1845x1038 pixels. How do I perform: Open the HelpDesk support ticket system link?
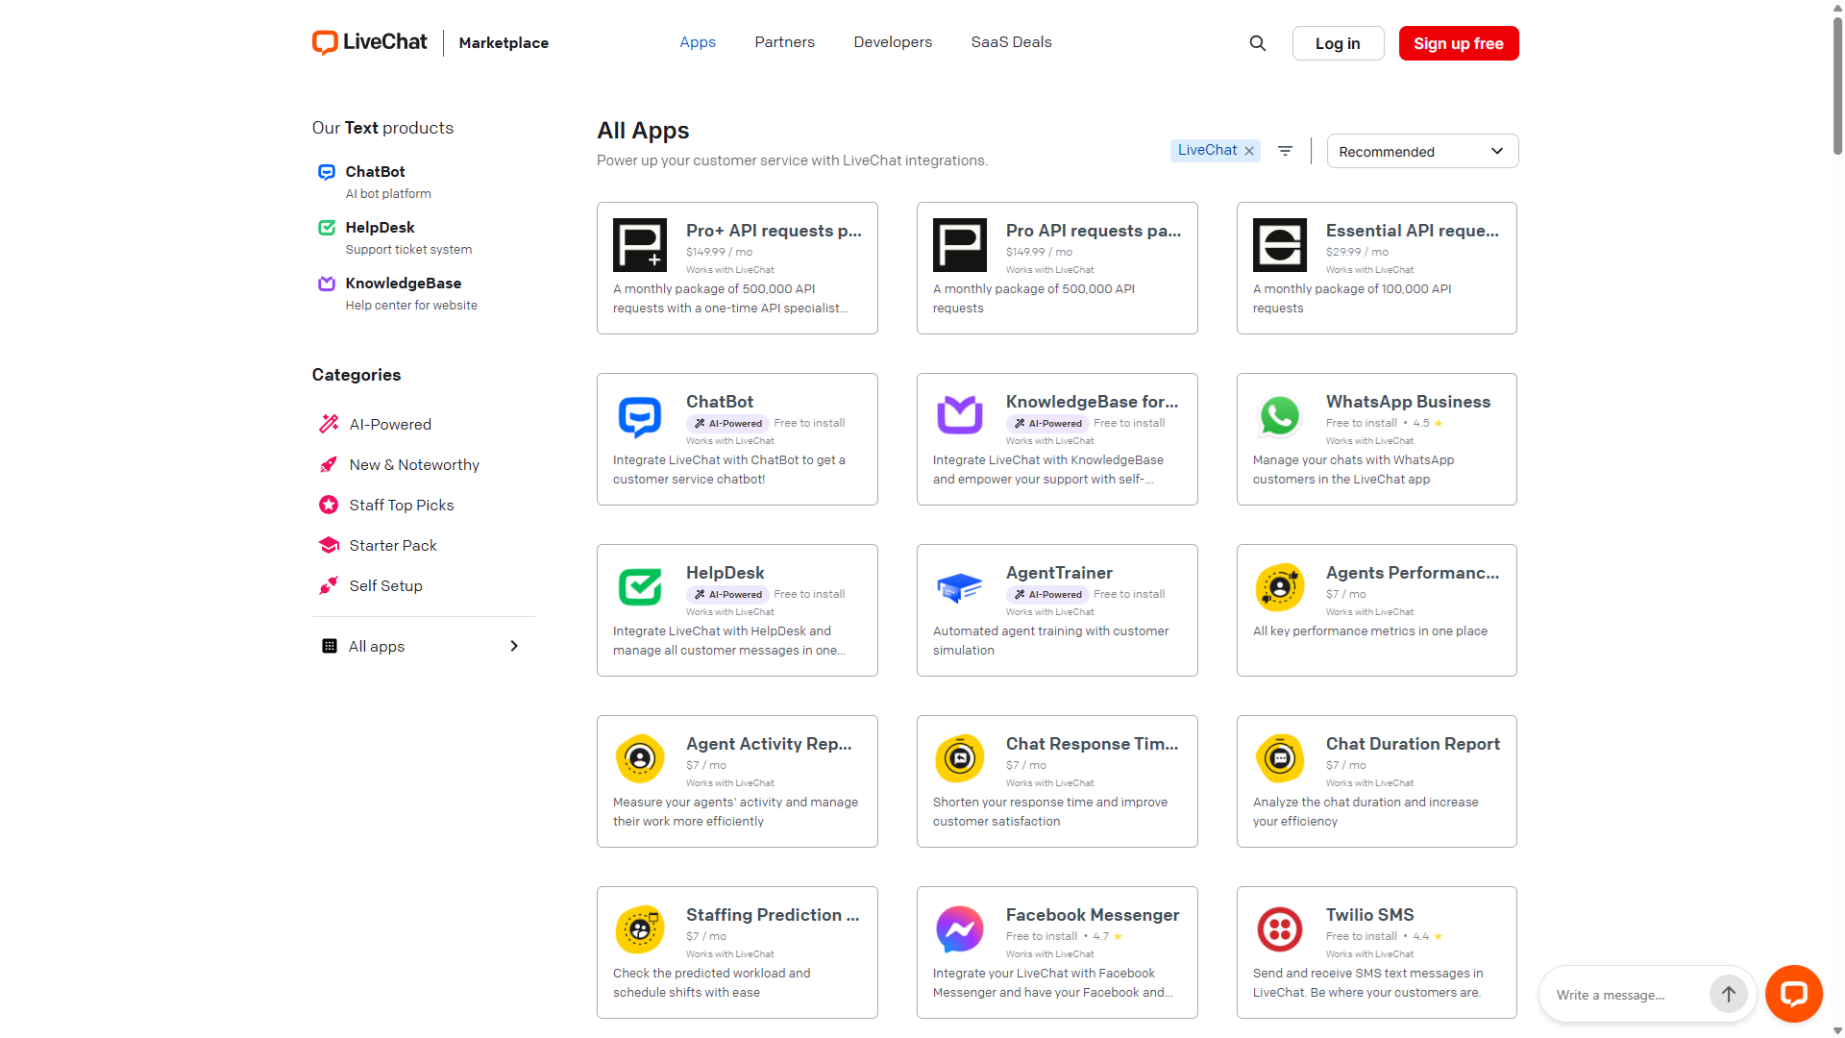click(408, 237)
